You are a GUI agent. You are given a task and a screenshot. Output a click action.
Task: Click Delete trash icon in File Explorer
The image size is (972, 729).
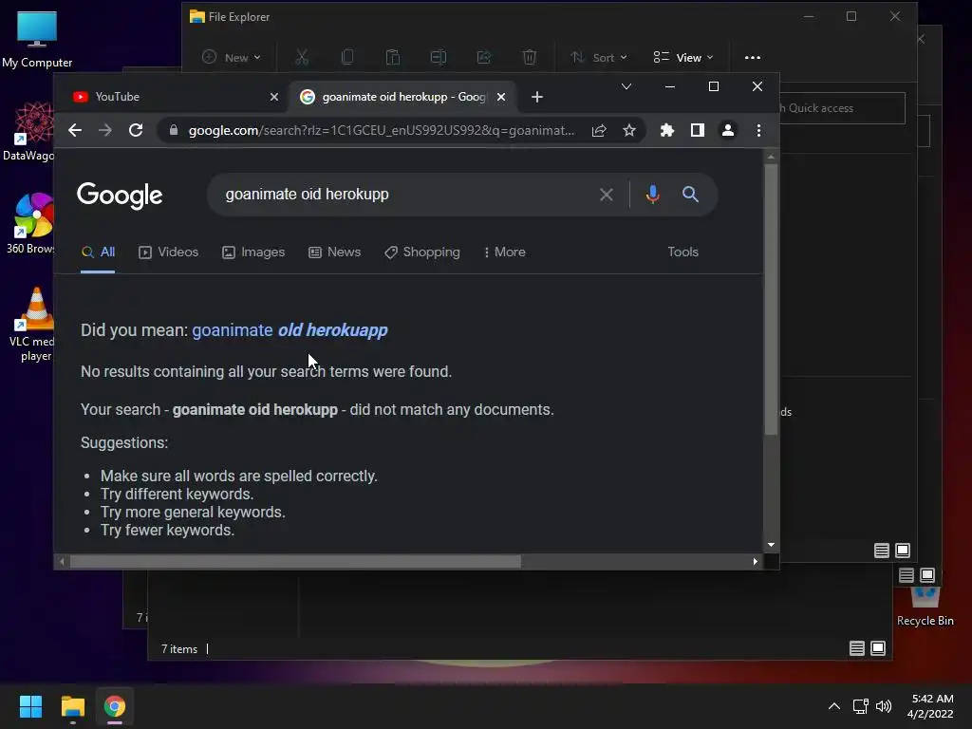[529, 57]
